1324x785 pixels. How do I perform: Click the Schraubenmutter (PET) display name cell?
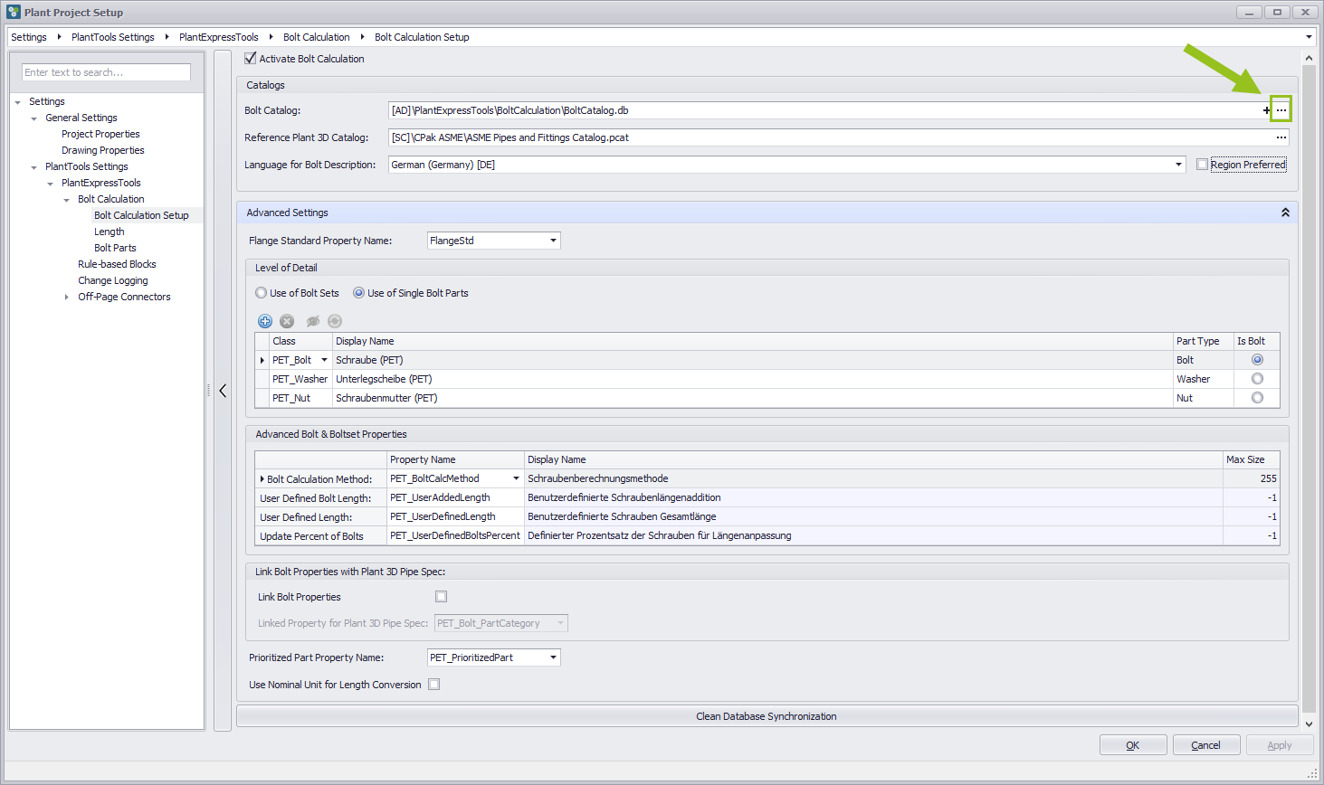click(752, 398)
